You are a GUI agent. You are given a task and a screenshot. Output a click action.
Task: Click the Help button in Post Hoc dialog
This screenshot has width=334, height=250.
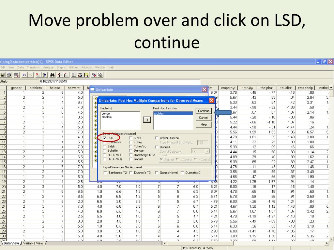[204, 125]
